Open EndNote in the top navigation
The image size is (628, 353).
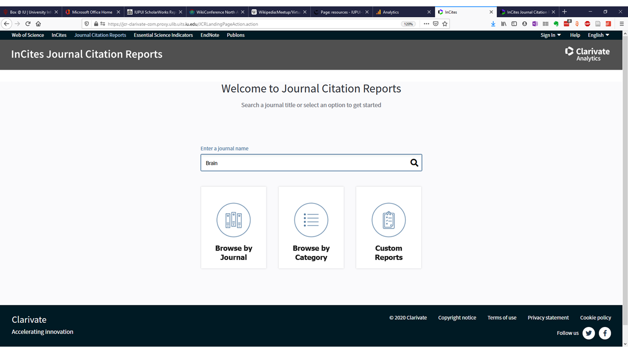pyautogui.click(x=210, y=35)
